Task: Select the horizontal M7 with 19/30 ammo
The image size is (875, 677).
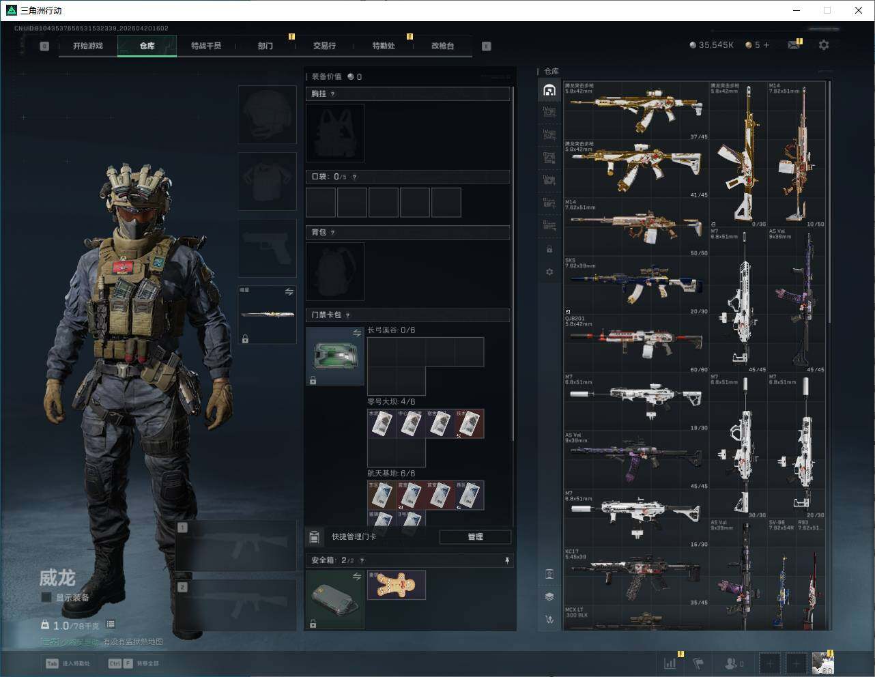Action: coord(636,403)
